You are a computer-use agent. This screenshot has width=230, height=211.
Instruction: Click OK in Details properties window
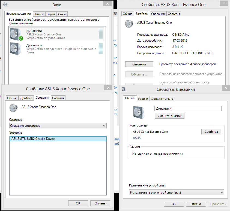(x=78, y=203)
